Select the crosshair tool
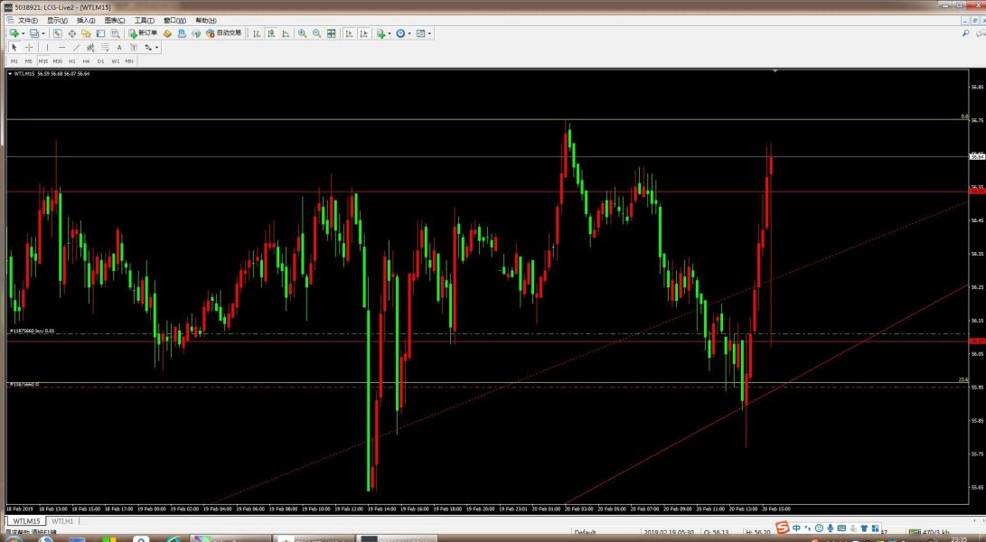This screenshot has height=542, width=986. pyautogui.click(x=29, y=47)
